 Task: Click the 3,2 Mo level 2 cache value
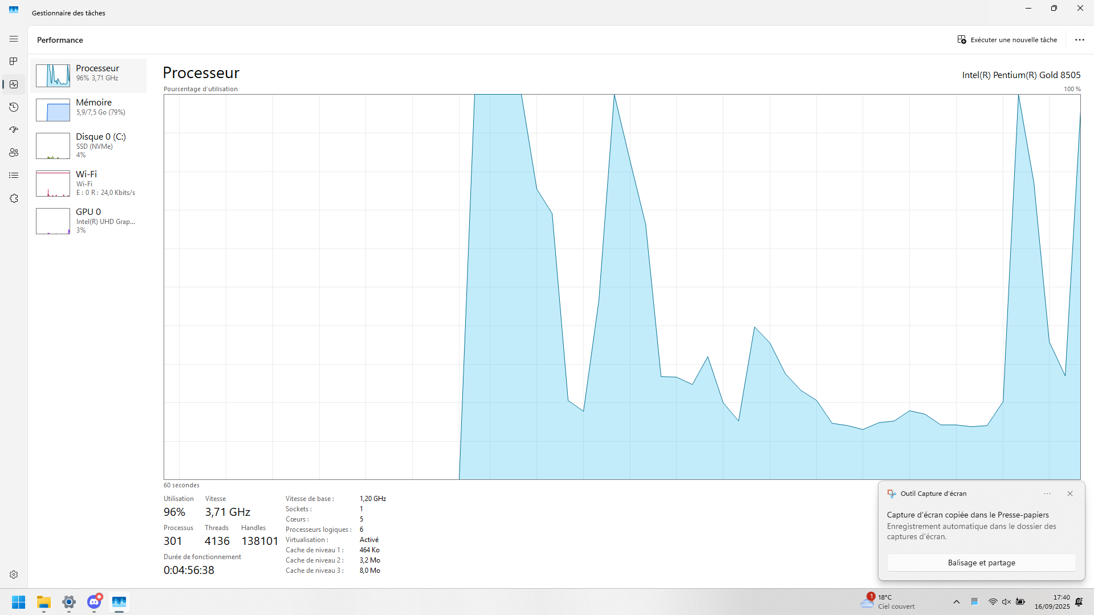click(x=370, y=560)
